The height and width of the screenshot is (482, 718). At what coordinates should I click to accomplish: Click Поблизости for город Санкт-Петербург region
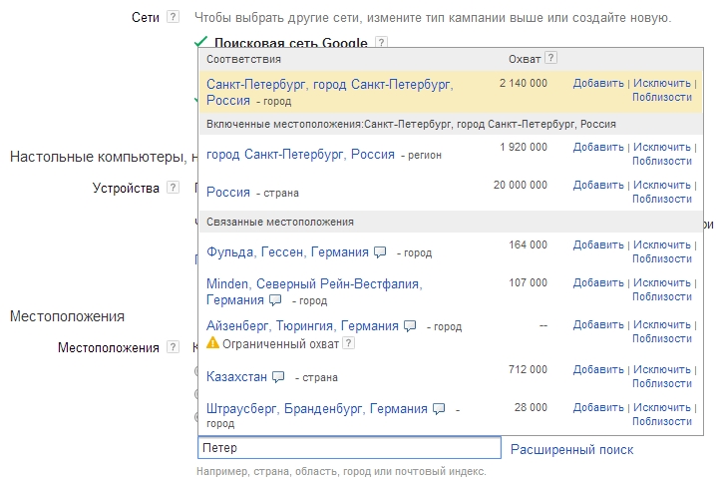coord(662,161)
